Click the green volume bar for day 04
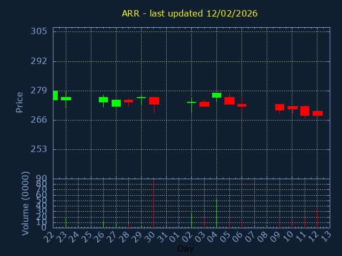The image size is (342, 256). click(216, 213)
